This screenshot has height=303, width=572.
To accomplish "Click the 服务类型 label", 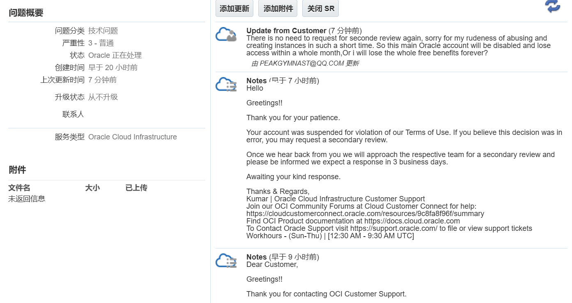I will point(69,137).
